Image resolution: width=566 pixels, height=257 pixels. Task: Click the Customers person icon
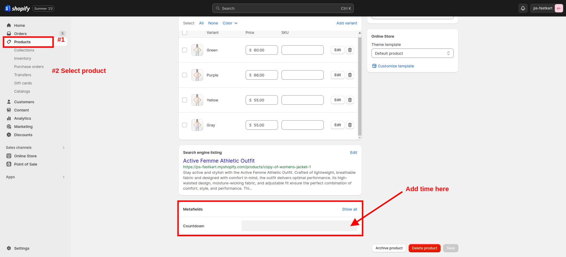9,102
